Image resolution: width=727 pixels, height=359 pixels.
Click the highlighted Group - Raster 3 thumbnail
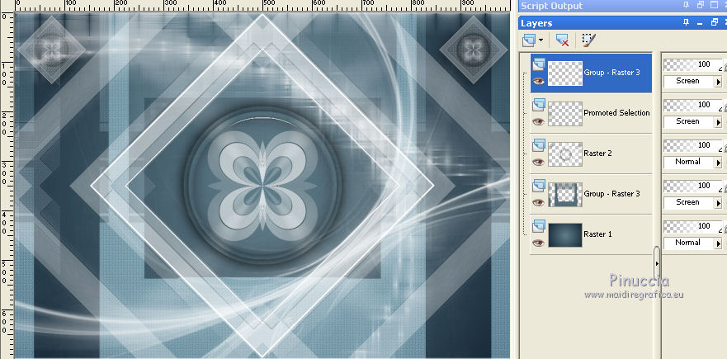565,73
